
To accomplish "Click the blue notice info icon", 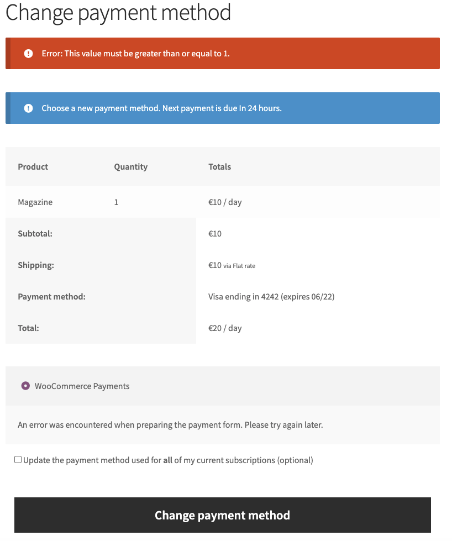I will click(x=28, y=108).
